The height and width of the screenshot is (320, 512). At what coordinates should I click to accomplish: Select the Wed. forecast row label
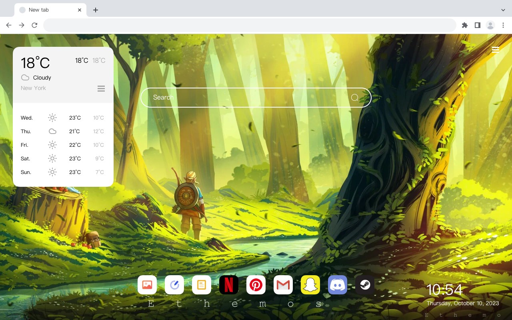[27, 118]
